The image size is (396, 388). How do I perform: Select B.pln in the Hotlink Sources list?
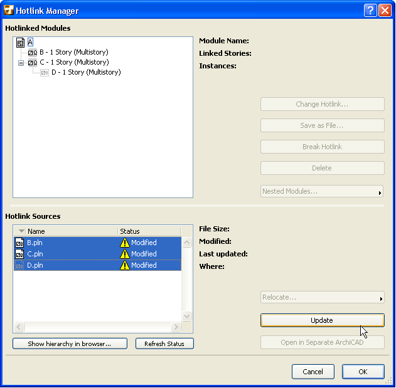[x=98, y=243]
